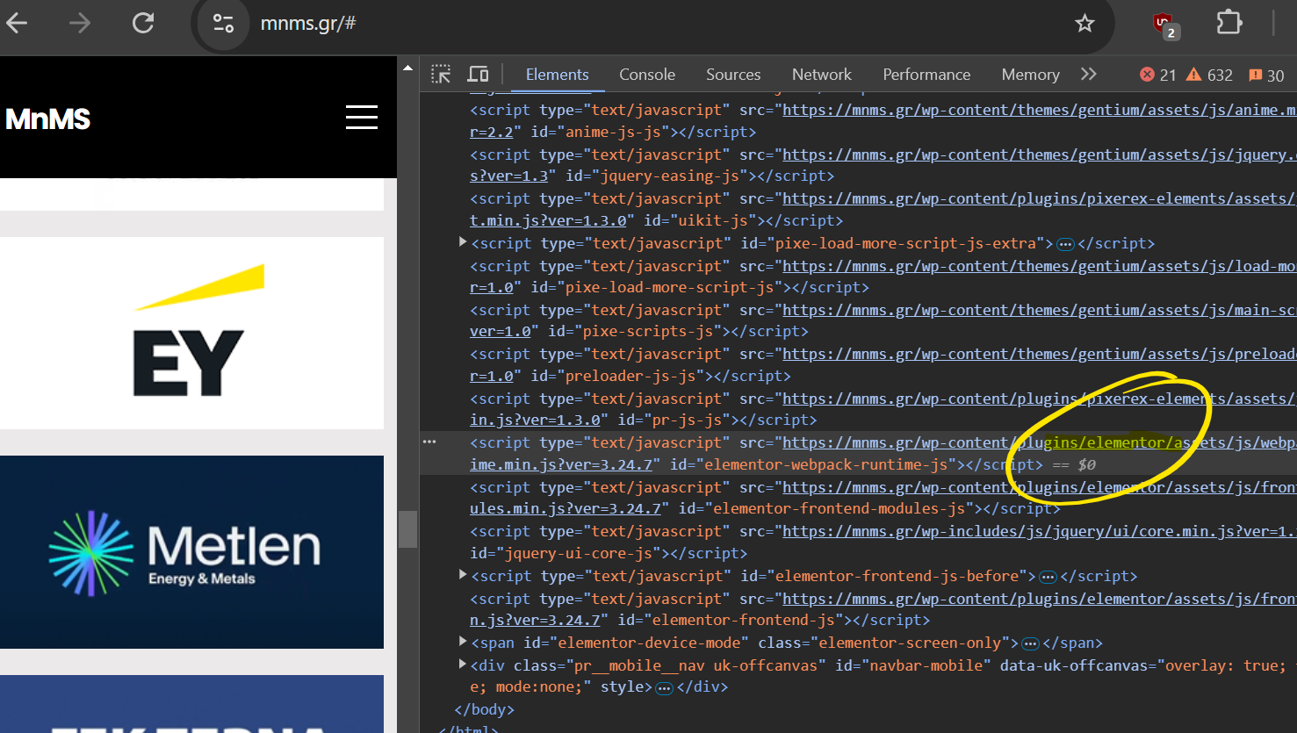Show collapsed content of elementor-device-mode span
Image resolution: width=1297 pixels, height=733 pixels.
pos(1030,643)
